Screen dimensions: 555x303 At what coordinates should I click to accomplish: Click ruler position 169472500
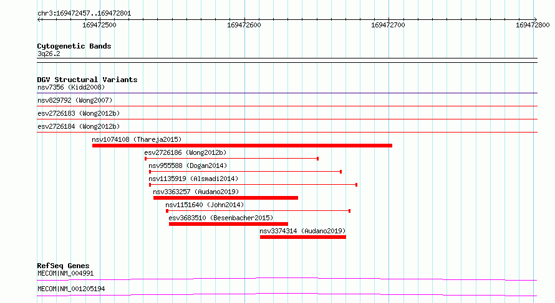99,25
